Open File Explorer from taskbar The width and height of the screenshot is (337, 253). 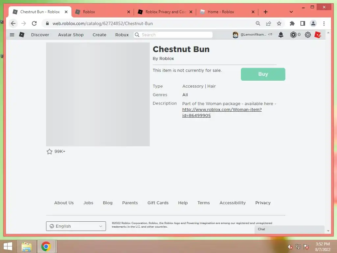coord(26,246)
